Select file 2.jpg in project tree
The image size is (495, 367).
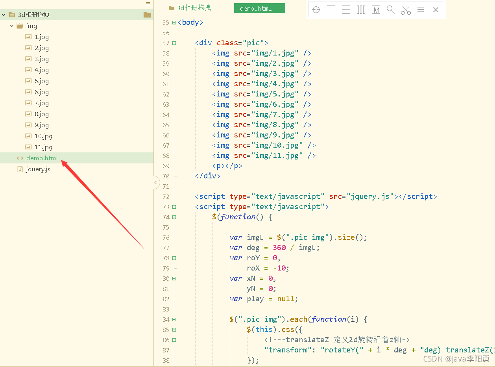coord(42,48)
